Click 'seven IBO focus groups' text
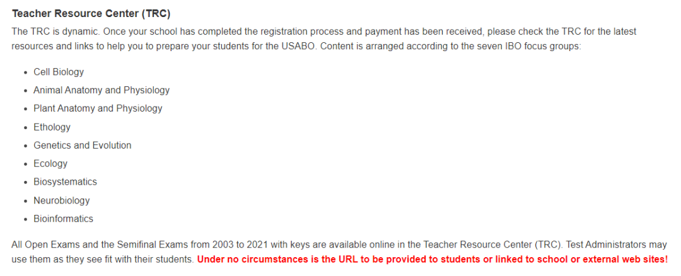The height and width of the screenshot is (276, 681). tap(533, 45)
